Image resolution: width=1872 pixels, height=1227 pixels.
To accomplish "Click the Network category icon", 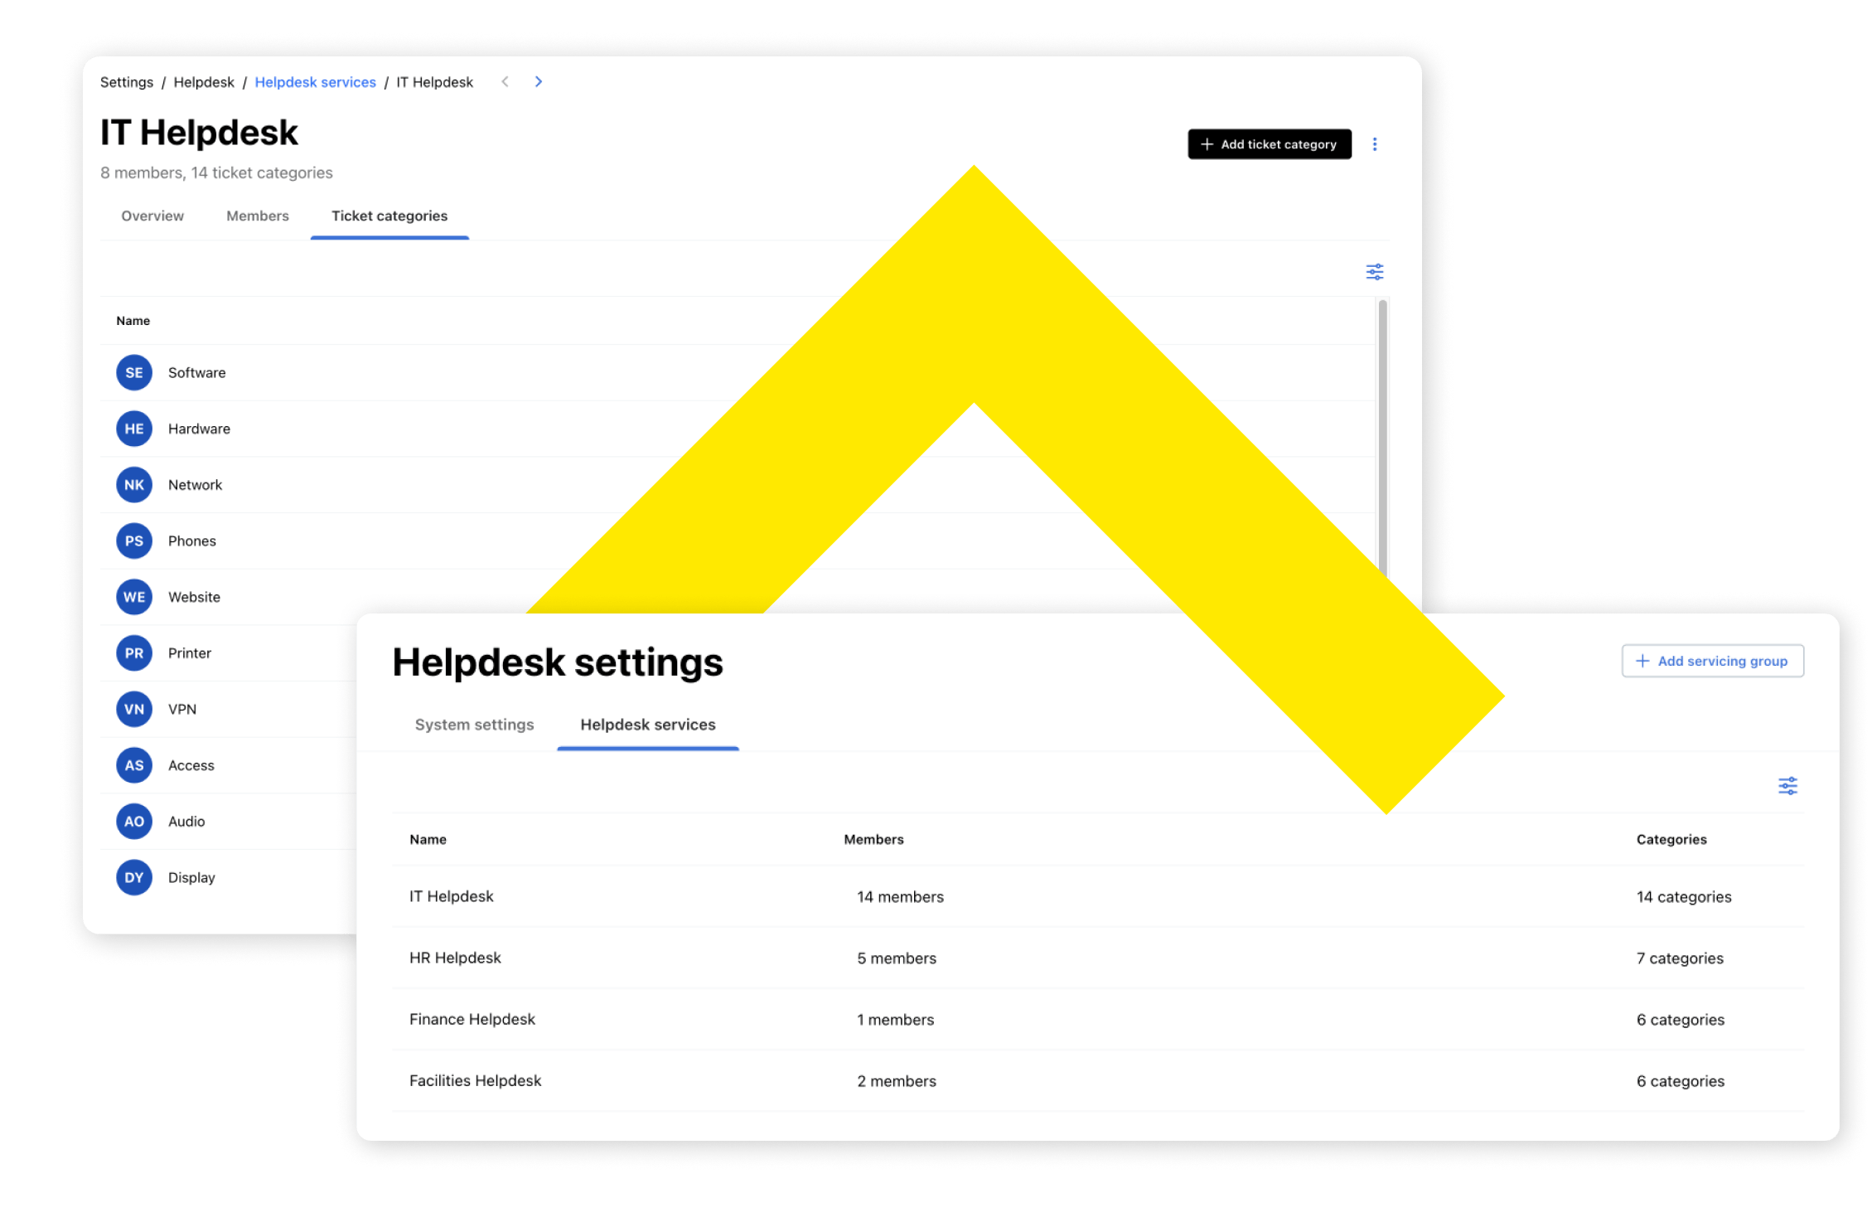I will (133, 484).
